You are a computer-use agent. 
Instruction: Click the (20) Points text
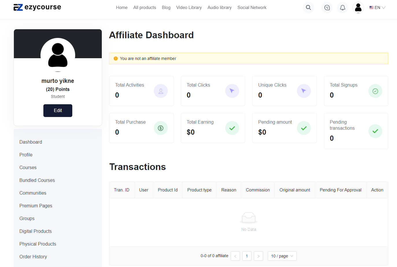pos(58,89)
